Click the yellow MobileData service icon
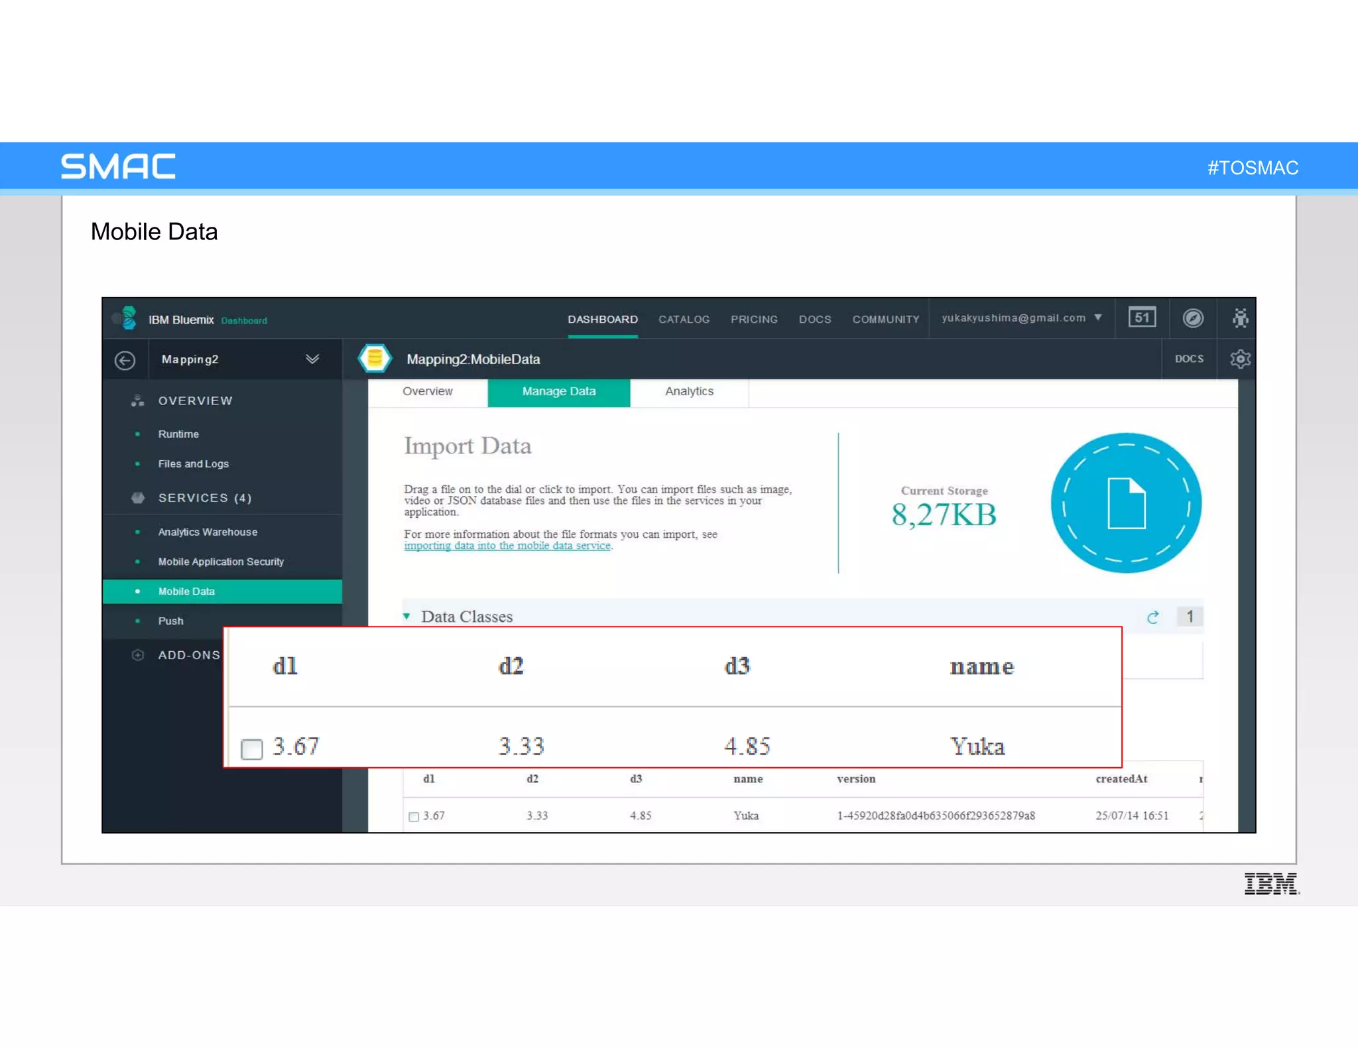 click(x=375, y=359)
